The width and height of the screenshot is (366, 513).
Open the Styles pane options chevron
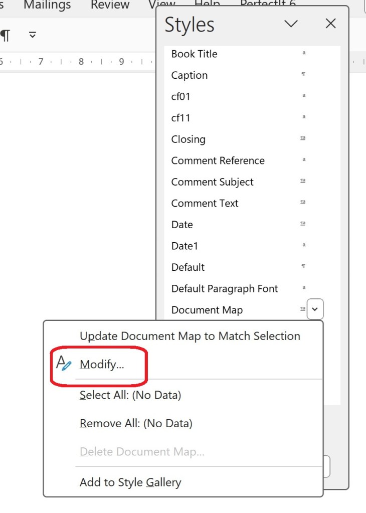coord(291,24)
